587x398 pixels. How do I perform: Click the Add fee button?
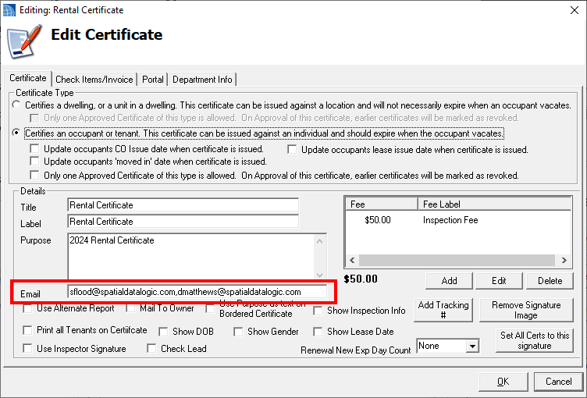[449, 281]
